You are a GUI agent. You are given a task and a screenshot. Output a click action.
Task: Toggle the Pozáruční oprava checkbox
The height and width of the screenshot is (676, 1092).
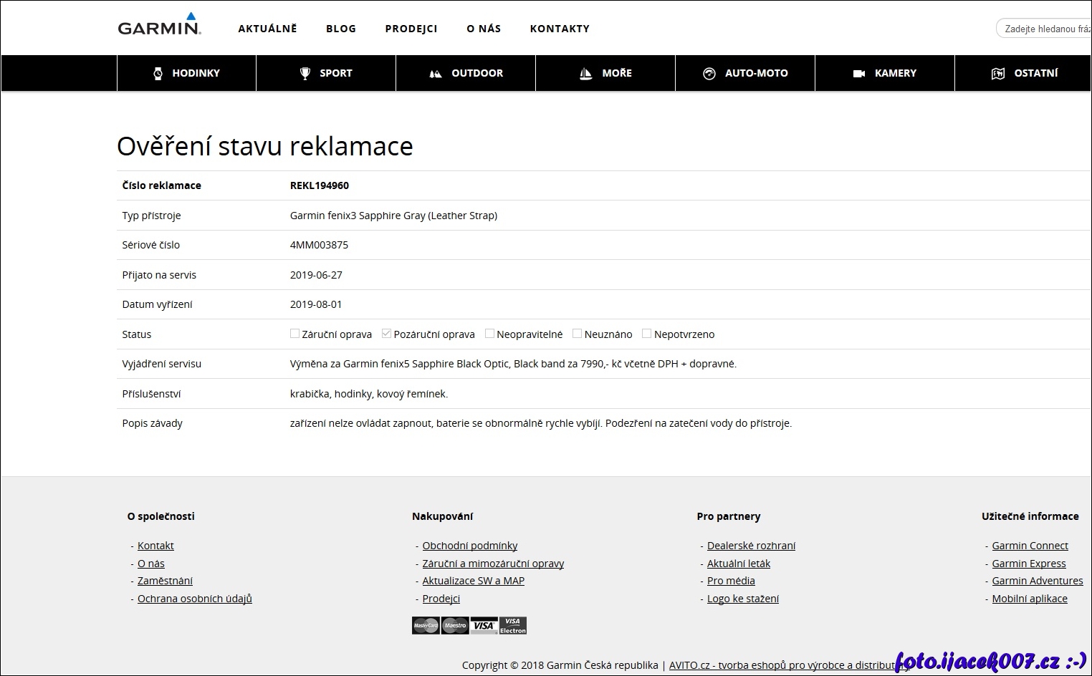click(x=386, y=334)
